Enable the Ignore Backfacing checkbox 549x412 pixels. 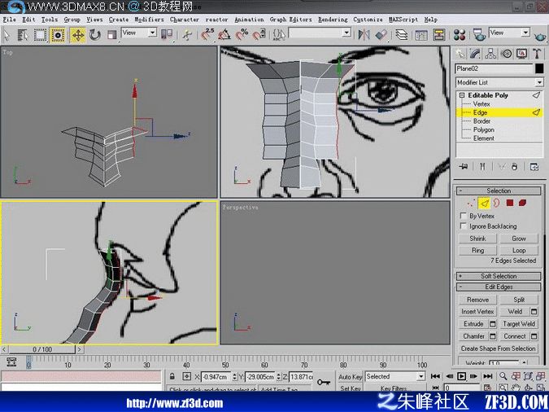point(464,226)
